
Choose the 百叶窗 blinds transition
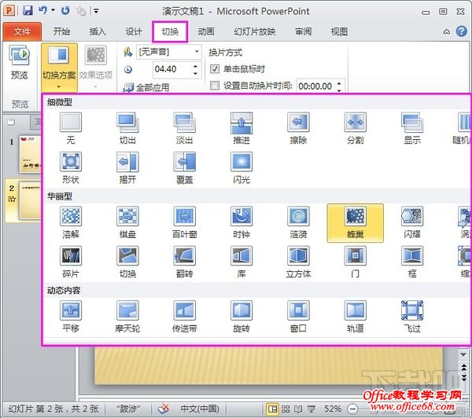pyautogui.click(x=184, y=222)
